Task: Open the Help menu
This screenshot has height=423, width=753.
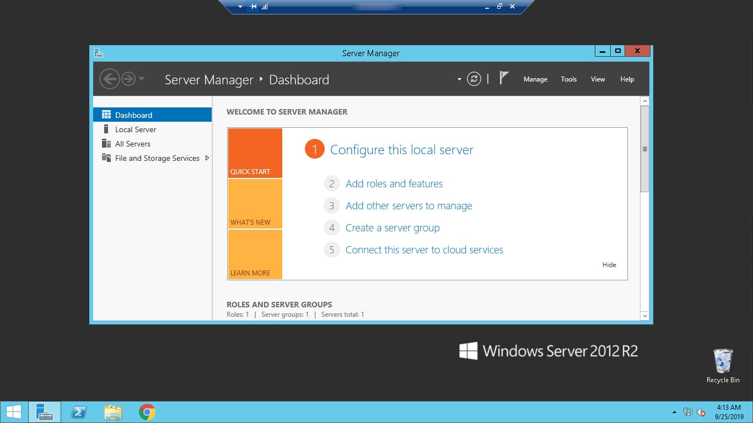Action: 627,79
